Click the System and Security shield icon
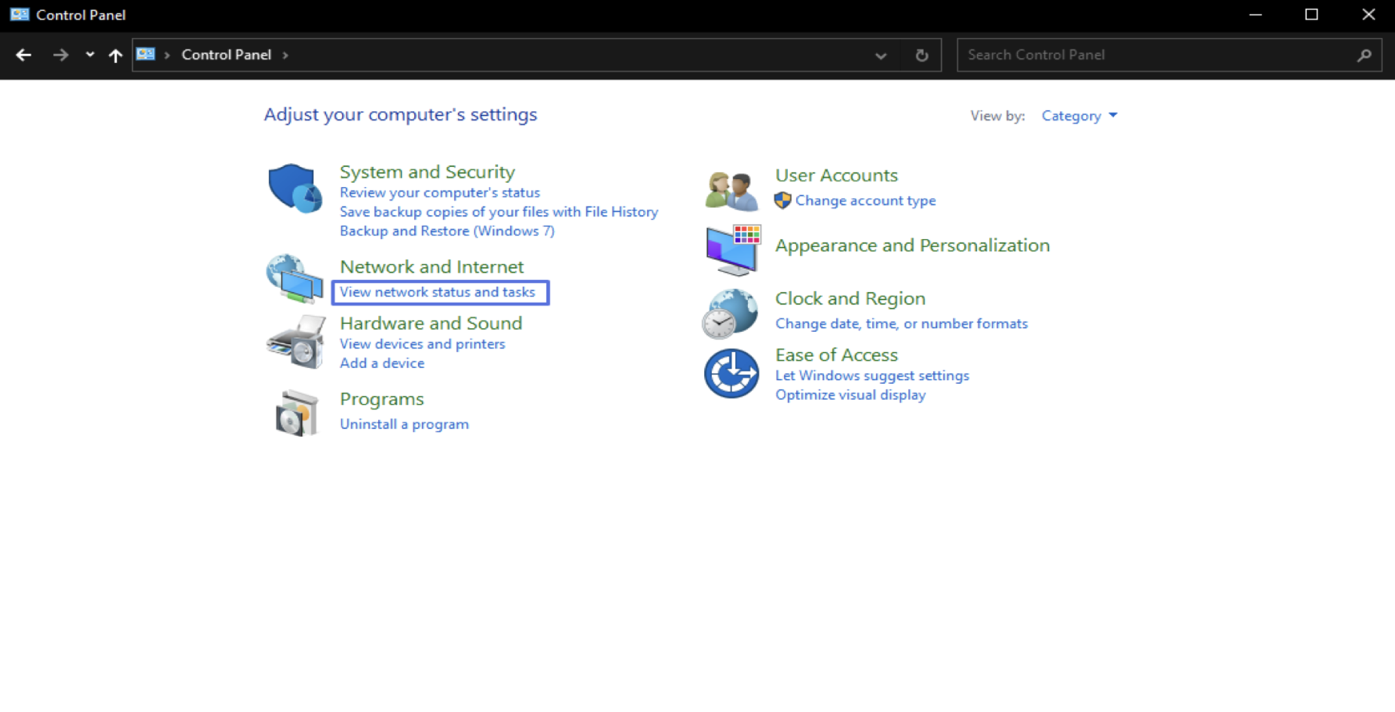Screen dimensions: 1395x712 tap(294, 188)
